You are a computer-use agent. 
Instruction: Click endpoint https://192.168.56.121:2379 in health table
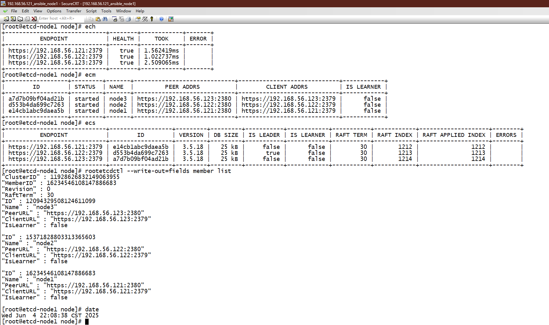click(55, 51)
